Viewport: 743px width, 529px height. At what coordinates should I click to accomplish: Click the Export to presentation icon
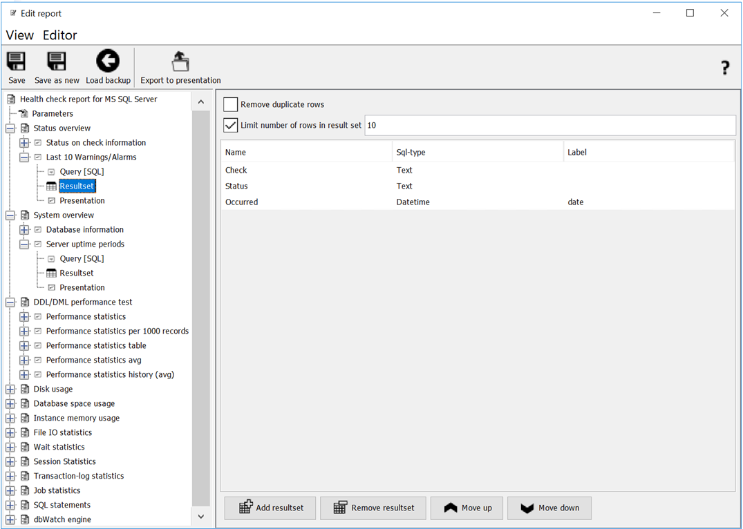pyautogui.click(x=180, y=61)
